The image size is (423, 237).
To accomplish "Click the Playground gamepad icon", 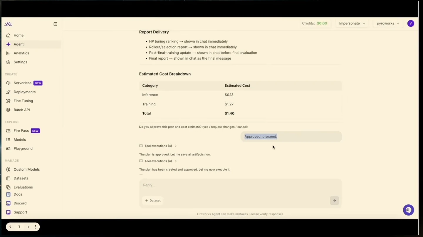I will pos(8,149).
